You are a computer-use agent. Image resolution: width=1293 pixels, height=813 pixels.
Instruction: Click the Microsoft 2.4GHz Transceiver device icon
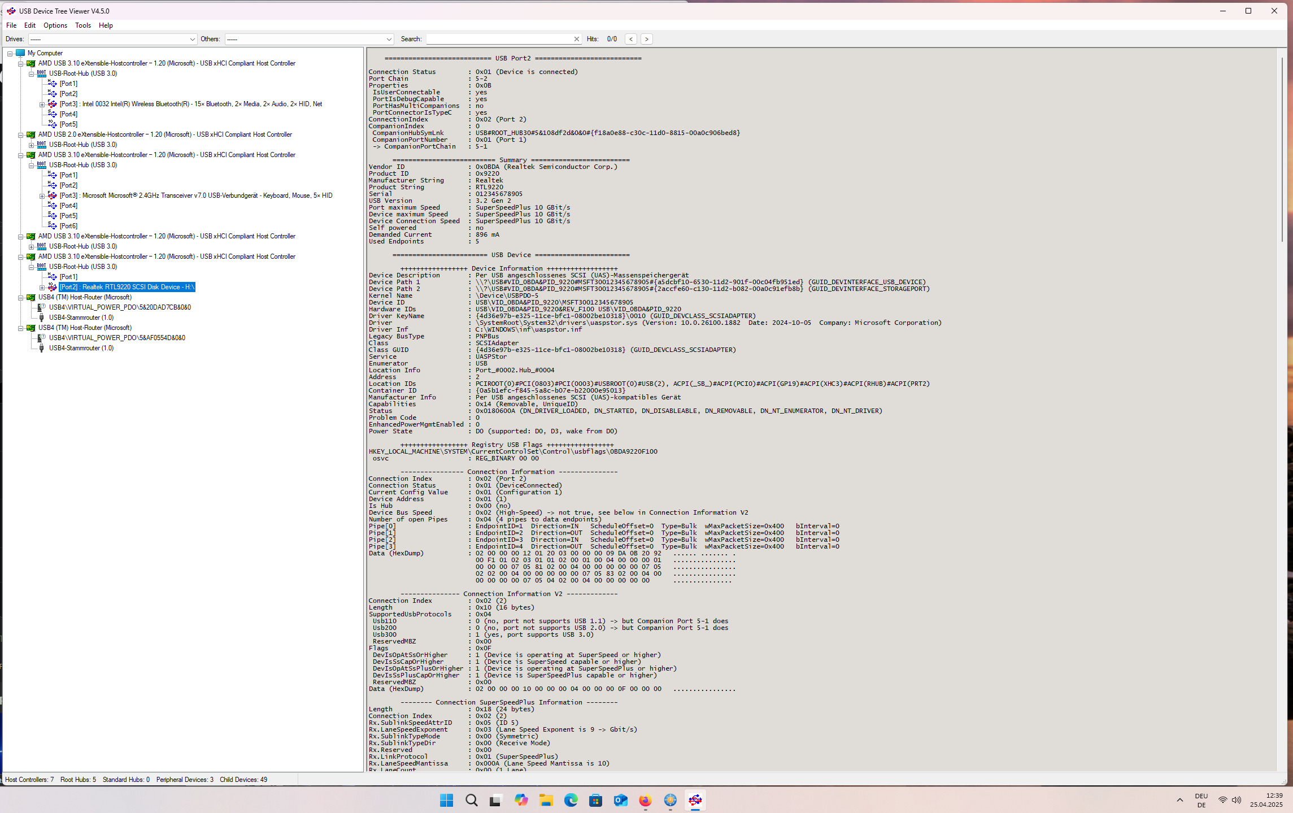[x=52, y=195]
